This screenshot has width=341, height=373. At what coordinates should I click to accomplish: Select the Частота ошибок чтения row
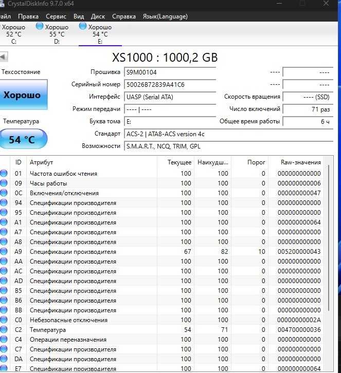click(162, 174)
